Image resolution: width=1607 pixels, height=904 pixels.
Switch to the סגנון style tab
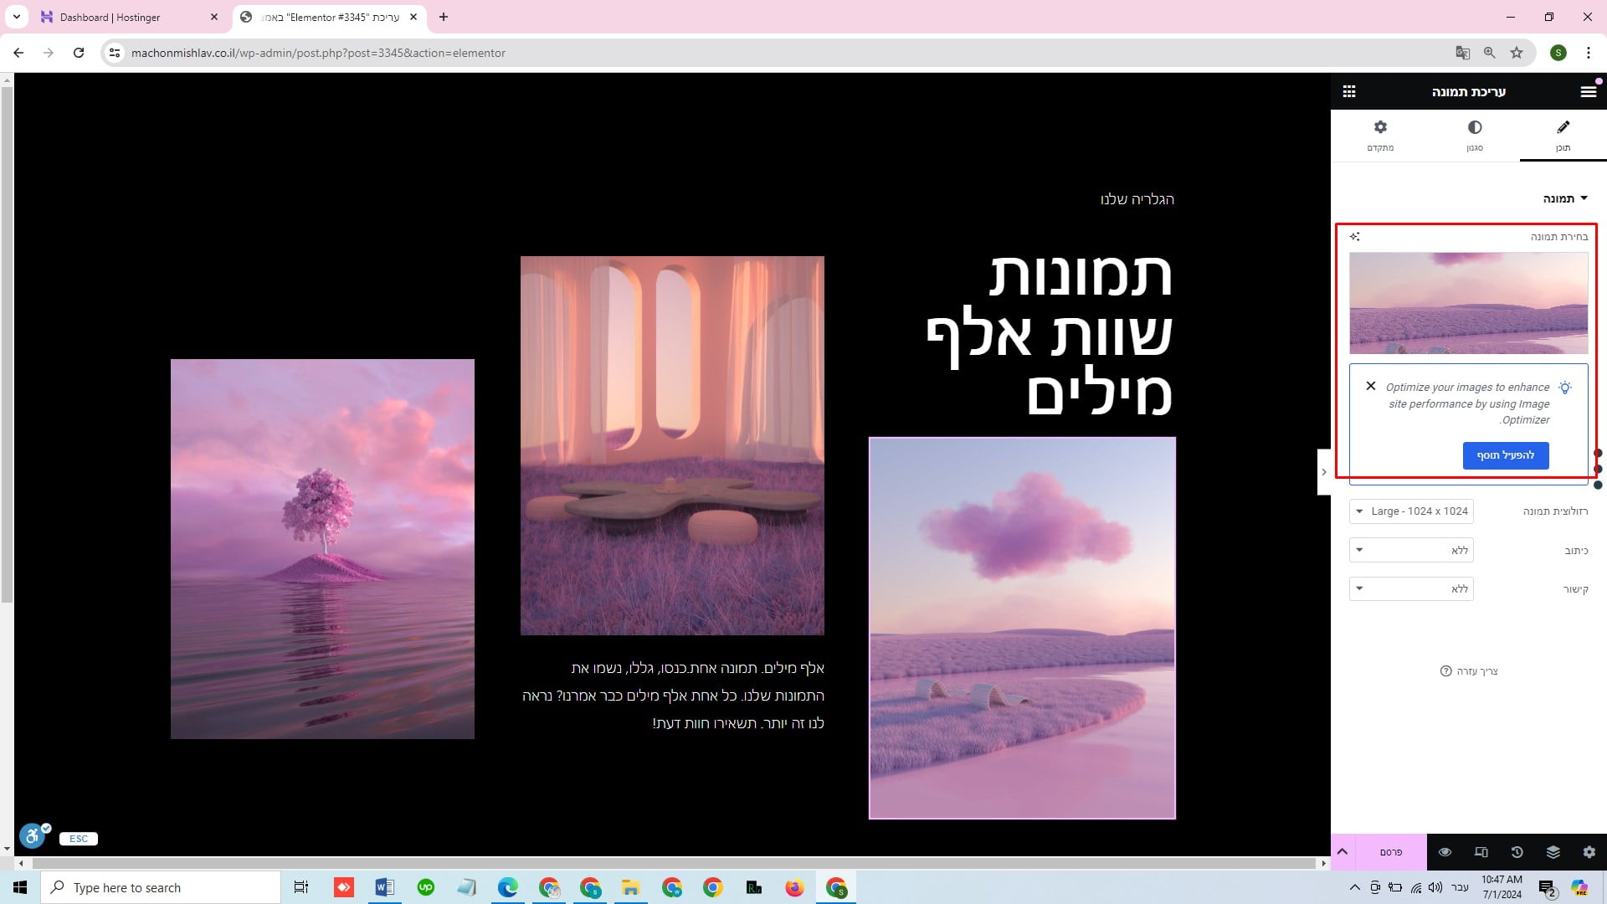pyautogui.click(x=1475, y=136)
